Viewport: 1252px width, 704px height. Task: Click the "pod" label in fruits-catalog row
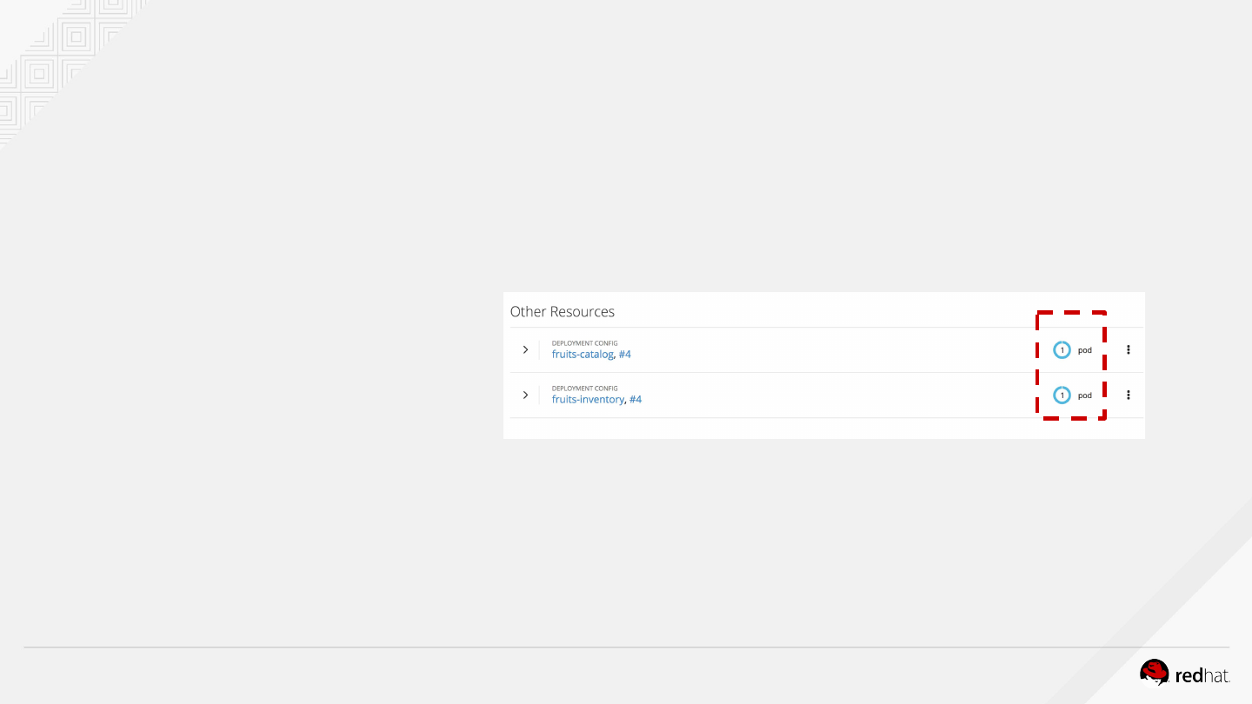[x=1085, y=350]
